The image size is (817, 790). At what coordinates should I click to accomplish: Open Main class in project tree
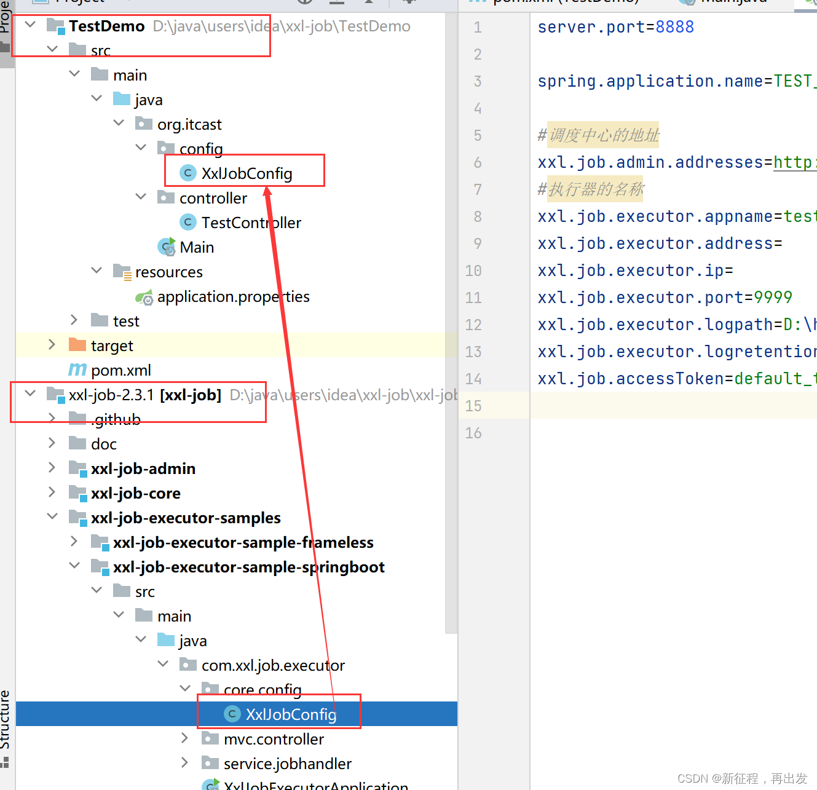click(197, 247)
